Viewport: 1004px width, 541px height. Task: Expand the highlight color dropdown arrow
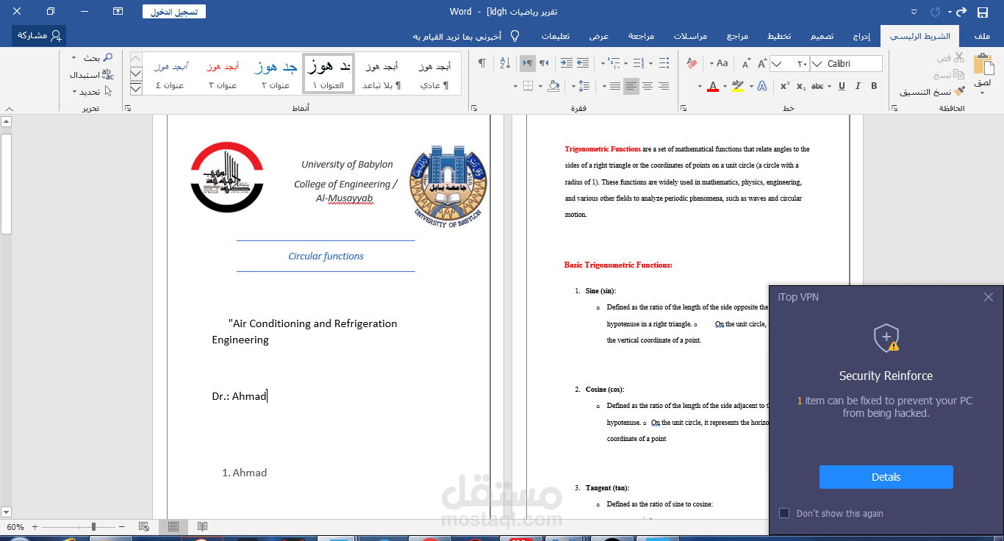click(x=725, y=87)
